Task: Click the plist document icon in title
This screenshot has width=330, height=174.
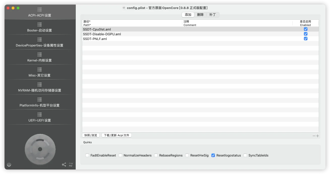Action: pyautogui.click(x=124, y=8)
